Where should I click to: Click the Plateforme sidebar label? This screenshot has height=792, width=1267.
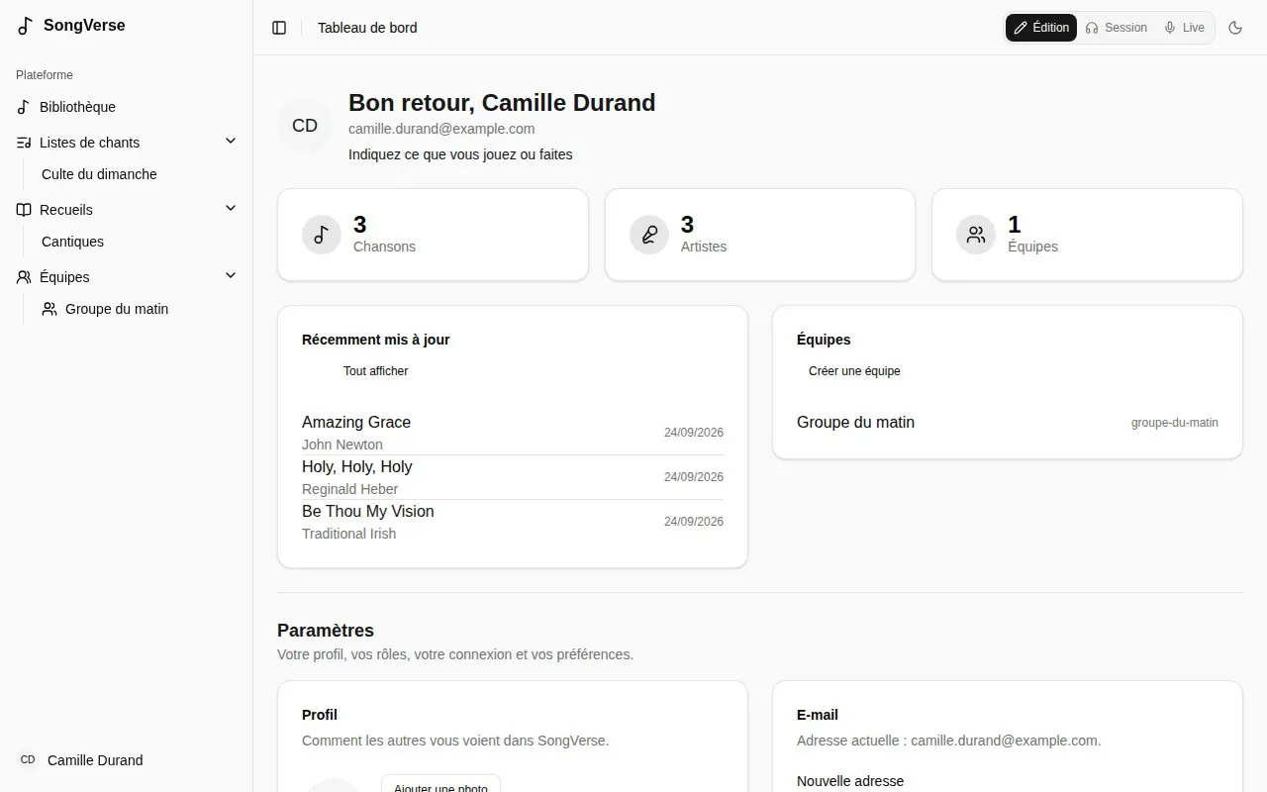(x=45, y=75)
